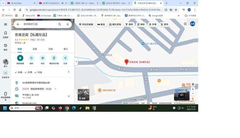Open the Recents history sidebar icon
The image size is (240, 138).
[x=6, y=47]
